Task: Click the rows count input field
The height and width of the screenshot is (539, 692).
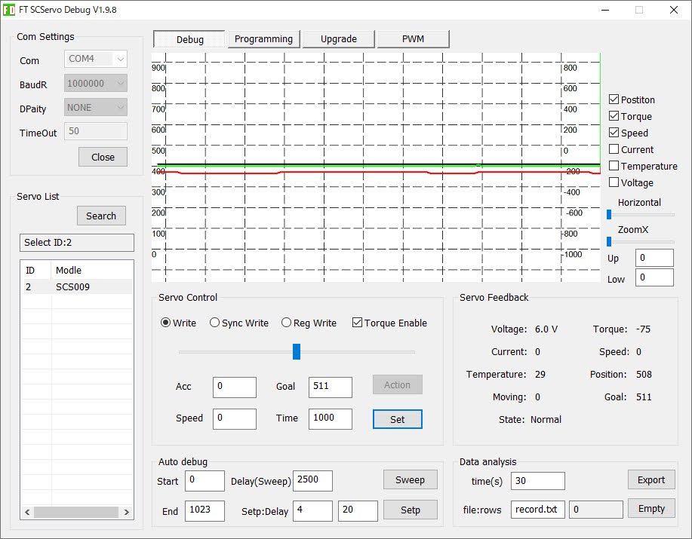Action: click(x=596, y=510)
